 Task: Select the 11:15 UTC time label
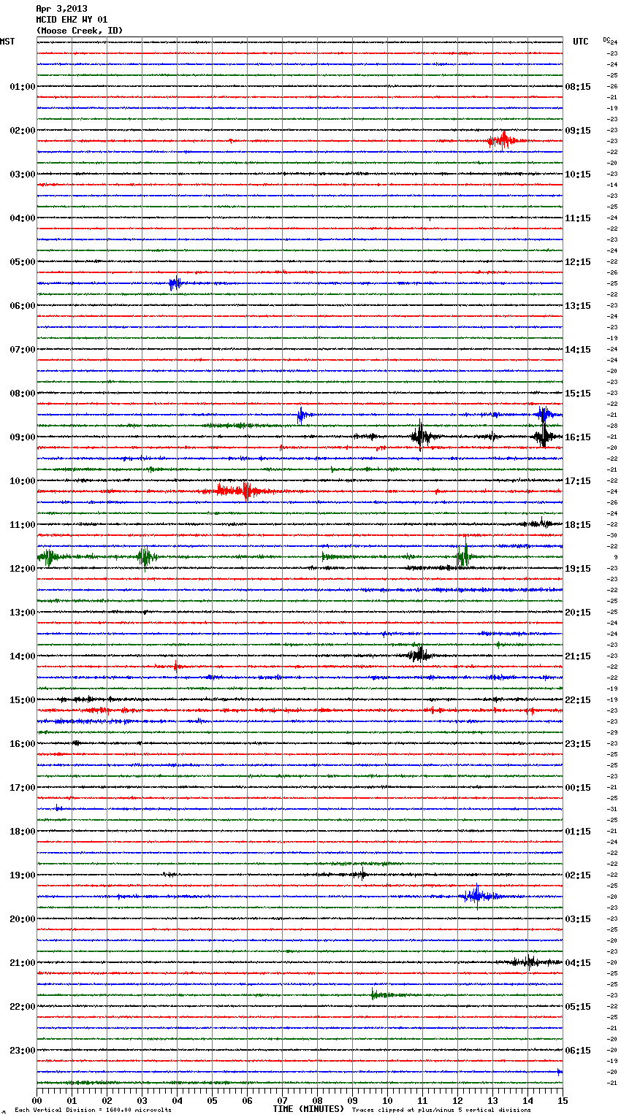pos(578,218)
